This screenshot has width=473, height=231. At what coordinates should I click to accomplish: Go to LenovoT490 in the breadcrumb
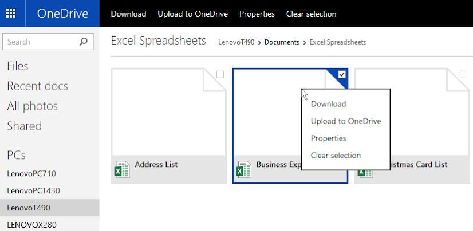click(236, 42)
